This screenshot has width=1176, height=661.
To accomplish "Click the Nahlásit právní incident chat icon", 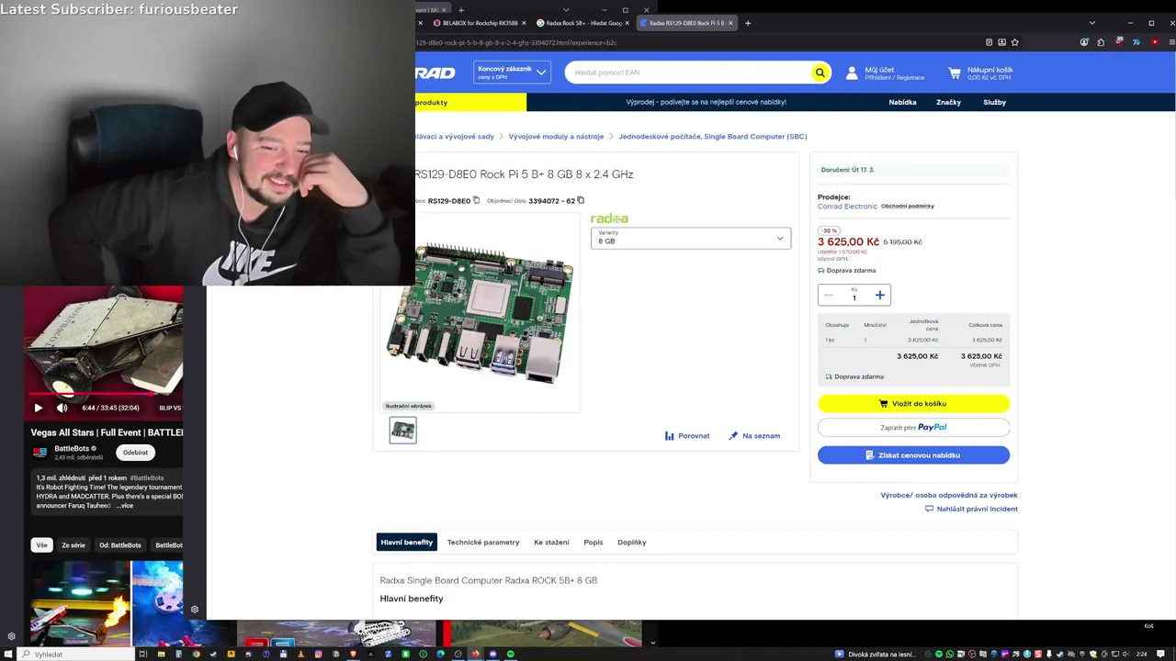I will pyautogui.click(x=929, y=509).
